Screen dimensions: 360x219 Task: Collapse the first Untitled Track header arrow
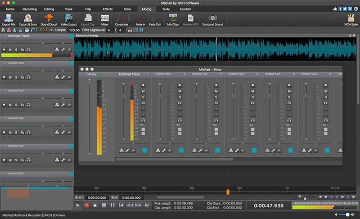coord(4,35)
